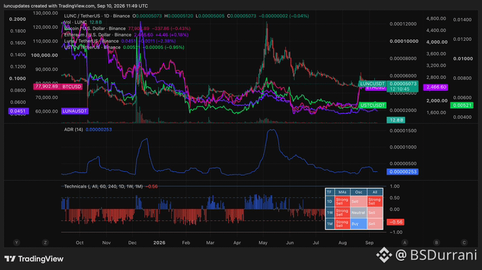Click the 2026 marker on time axis

coord(160,243)
